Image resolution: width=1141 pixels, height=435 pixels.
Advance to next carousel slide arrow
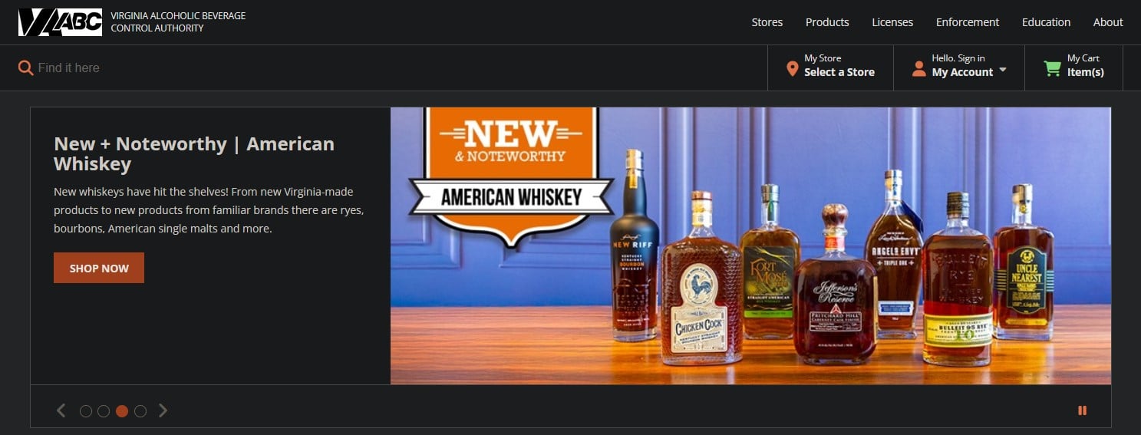coord(163,410)
